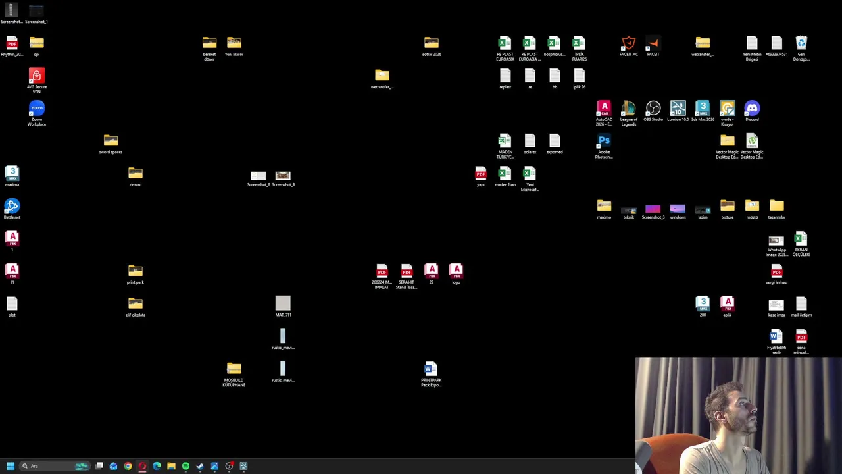
Task: Open FACEIT AC shortcut
Action: pyautogui.click(x=629, y=46)
